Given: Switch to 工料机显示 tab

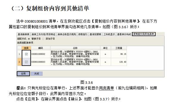Looking at the screenshot, I should click(x=109, y=34).
